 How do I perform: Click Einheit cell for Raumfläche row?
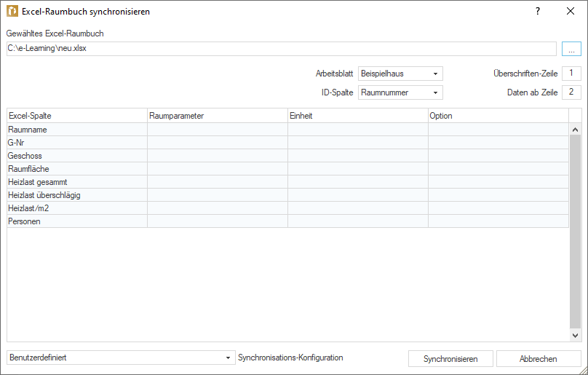point(358,169)
